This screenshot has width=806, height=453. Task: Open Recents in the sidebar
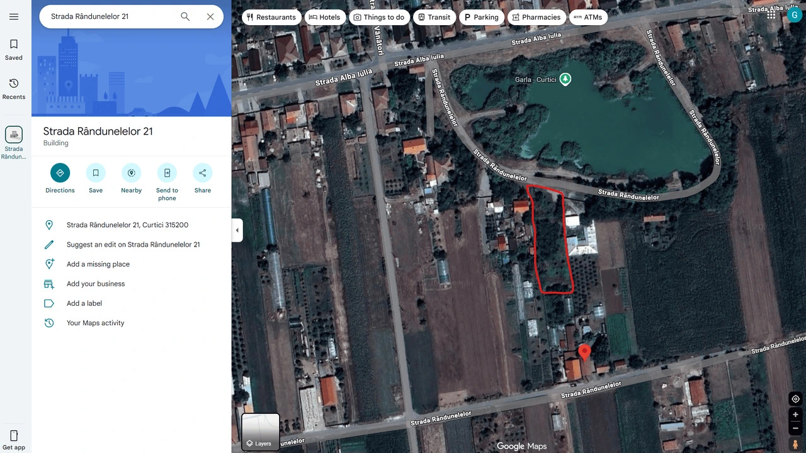14,89
